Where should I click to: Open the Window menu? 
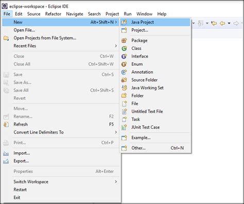tap(144, 14)
